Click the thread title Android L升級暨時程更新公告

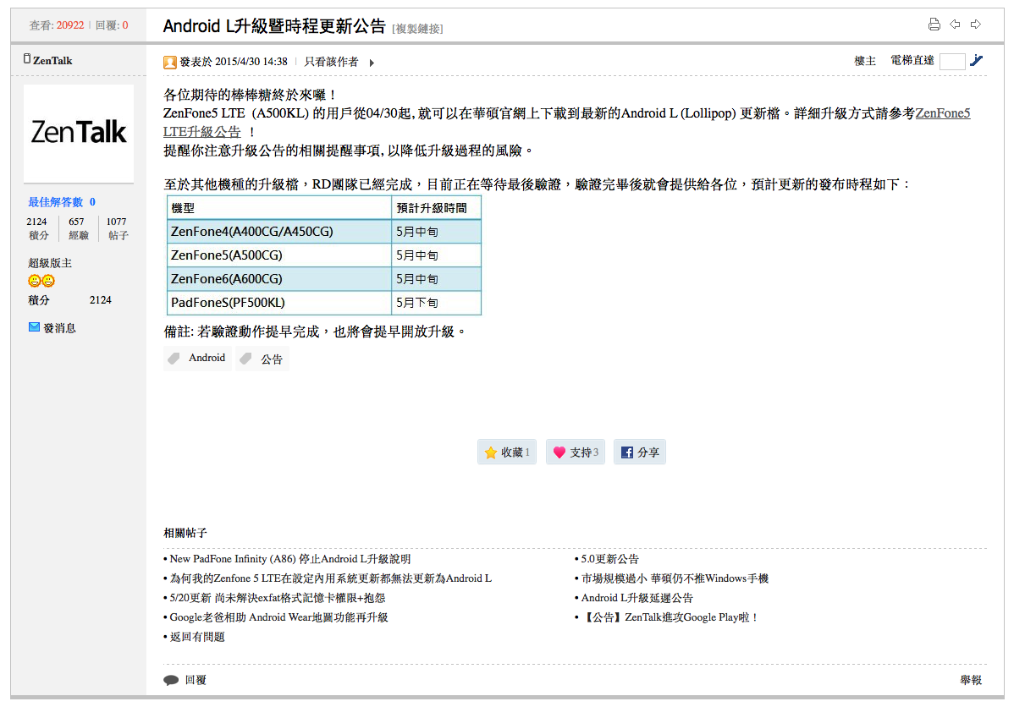pos(274,26)
